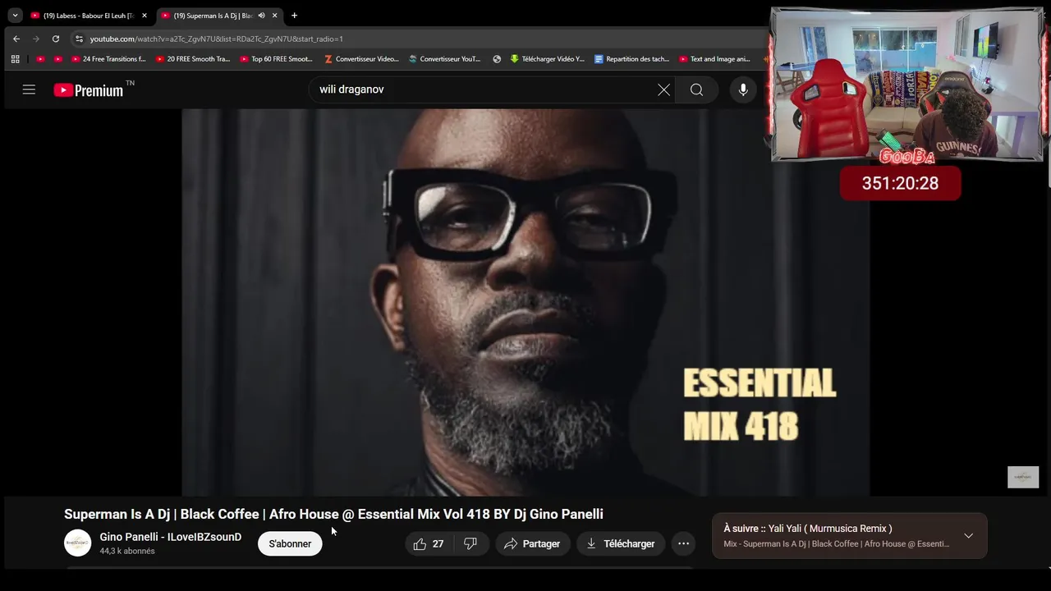Click the S'abonner button
Screen dimensions: 1051x591
tap(290, 543)
